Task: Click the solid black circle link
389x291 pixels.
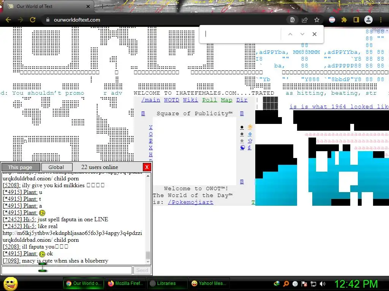Action: click(242, 127)
